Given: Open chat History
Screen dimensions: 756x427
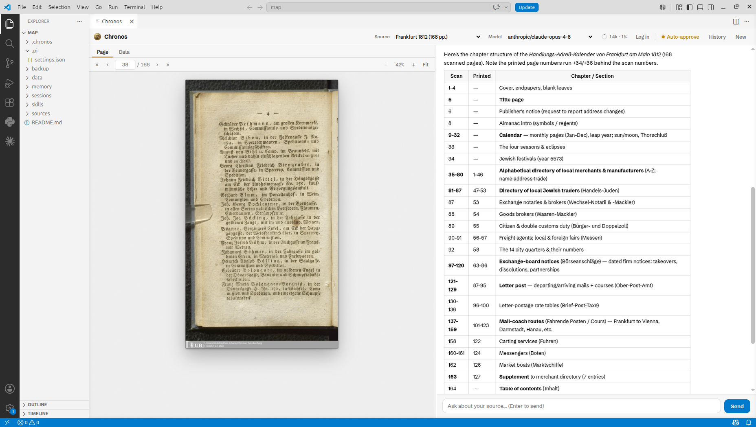Looking at the screenshot, I should [717, 37].
